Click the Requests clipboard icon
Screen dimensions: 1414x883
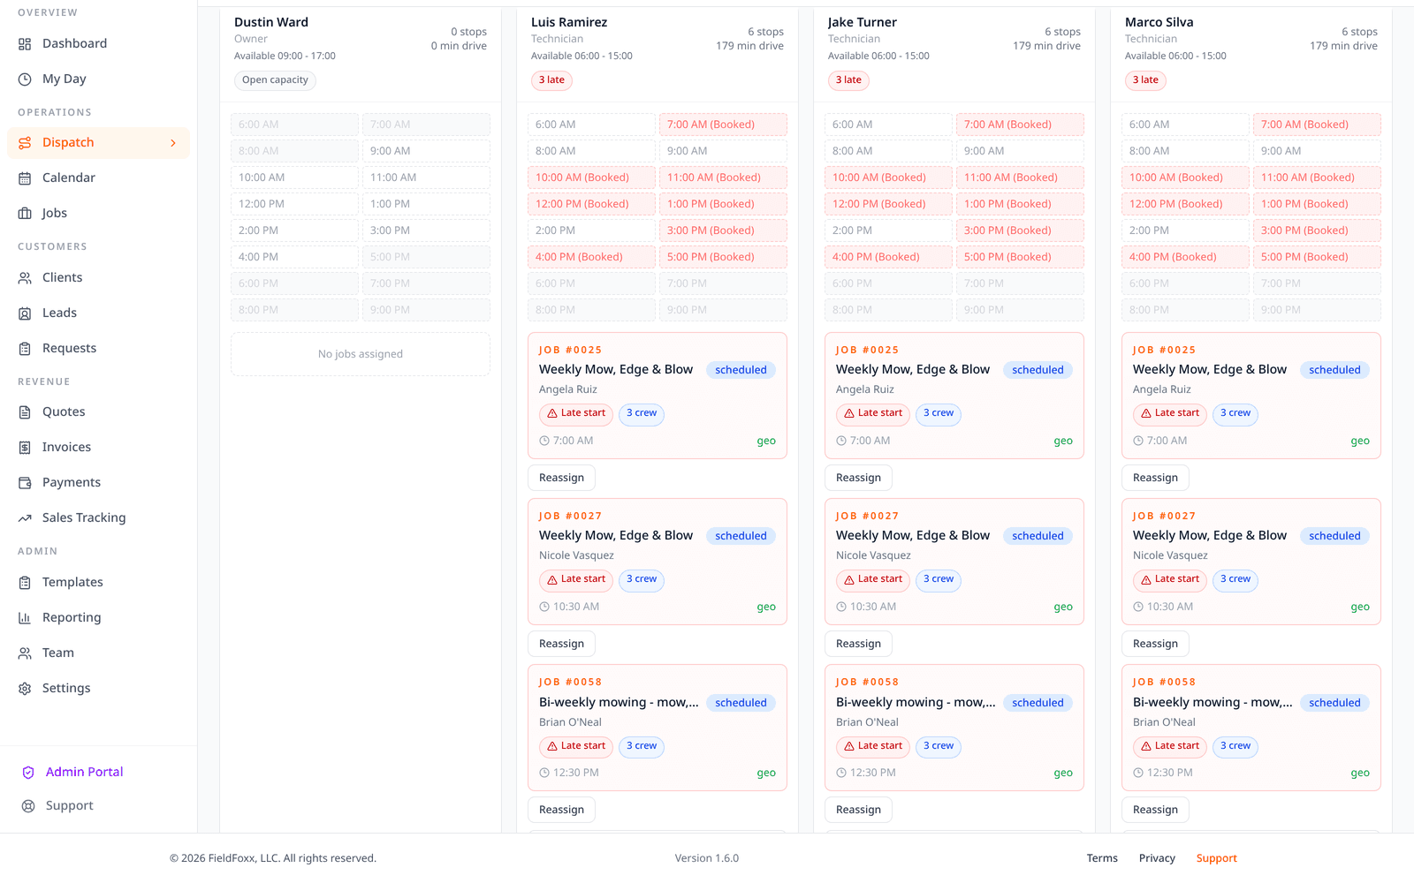(25, 349)
